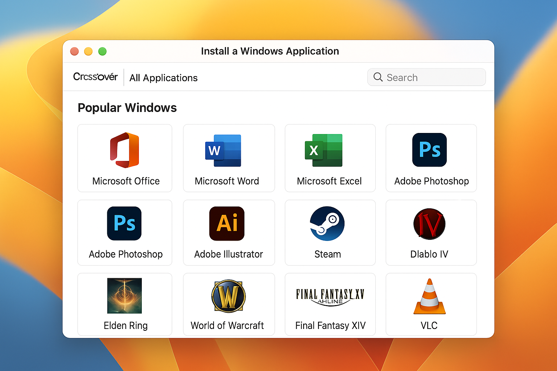
Task: Click the VLC traffic cone icon
Action: [429, 296]
